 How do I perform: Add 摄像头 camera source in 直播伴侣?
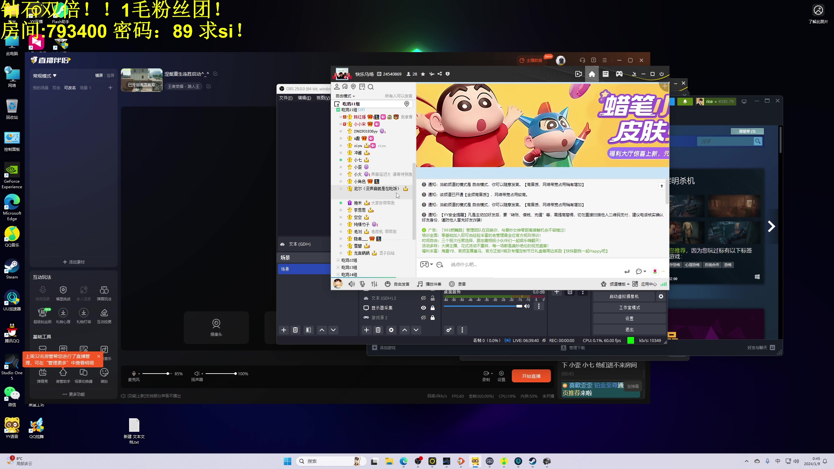[x=216, y=327]
